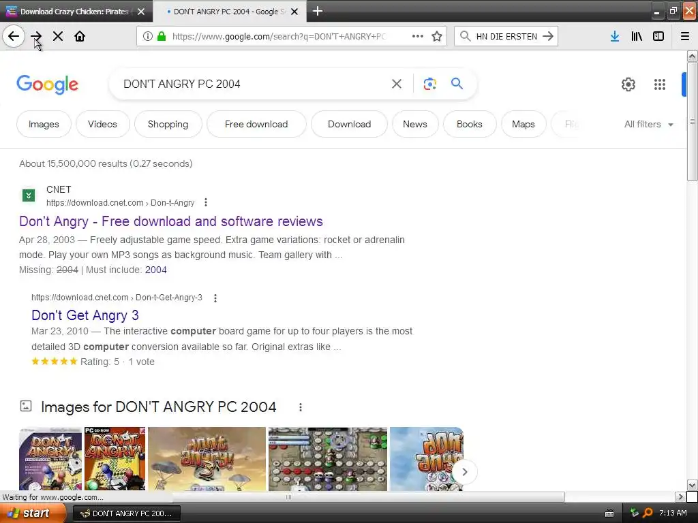This screenshot has width=698, height=523.
Task: Filter results by Images
Action: [x=44, y=124]
